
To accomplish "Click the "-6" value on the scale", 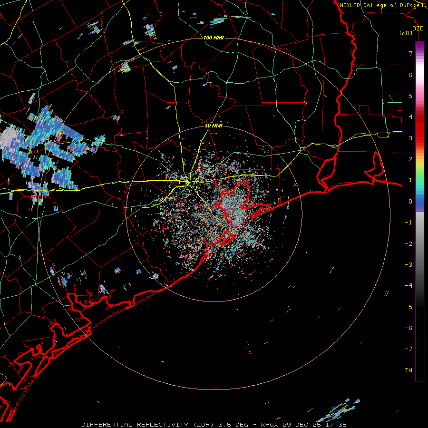I will 409,328.
